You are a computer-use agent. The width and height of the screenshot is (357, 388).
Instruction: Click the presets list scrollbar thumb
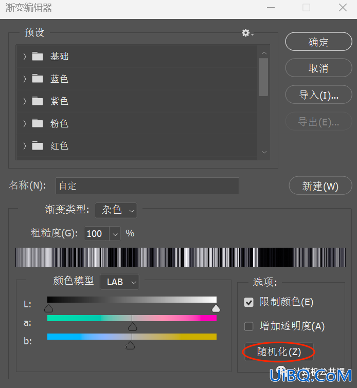(263, 77)
